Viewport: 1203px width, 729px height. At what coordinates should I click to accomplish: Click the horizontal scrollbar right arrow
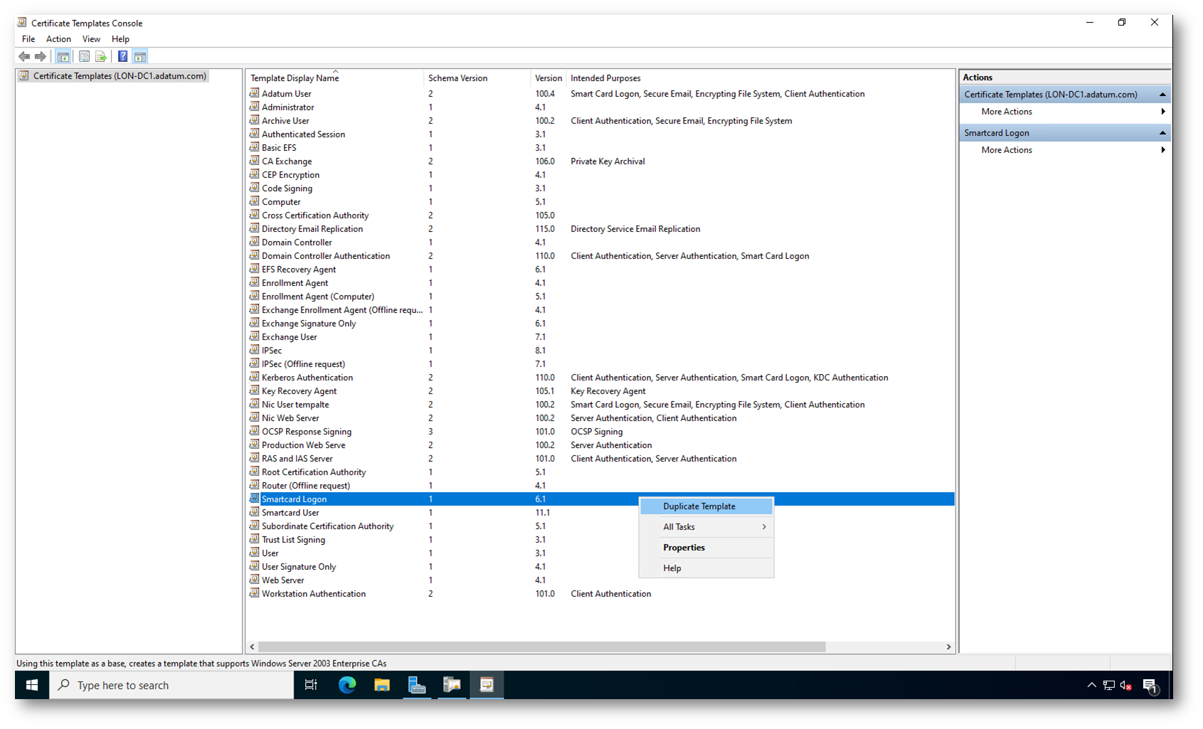pyautogui.click(x=948, y=647)
